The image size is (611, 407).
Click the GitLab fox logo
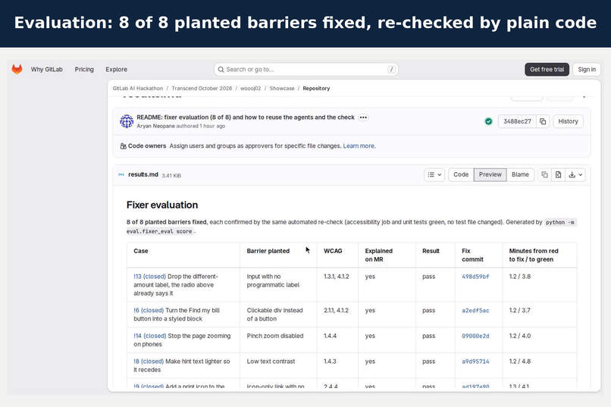pyautogui.click(x=17, y=69)
